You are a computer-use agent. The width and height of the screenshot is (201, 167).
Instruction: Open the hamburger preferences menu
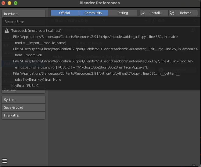click(x=5, y=161)
